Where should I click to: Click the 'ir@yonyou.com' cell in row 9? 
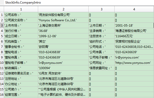tap(134, 57)
